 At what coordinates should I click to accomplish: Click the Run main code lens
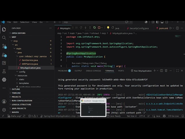76,63
